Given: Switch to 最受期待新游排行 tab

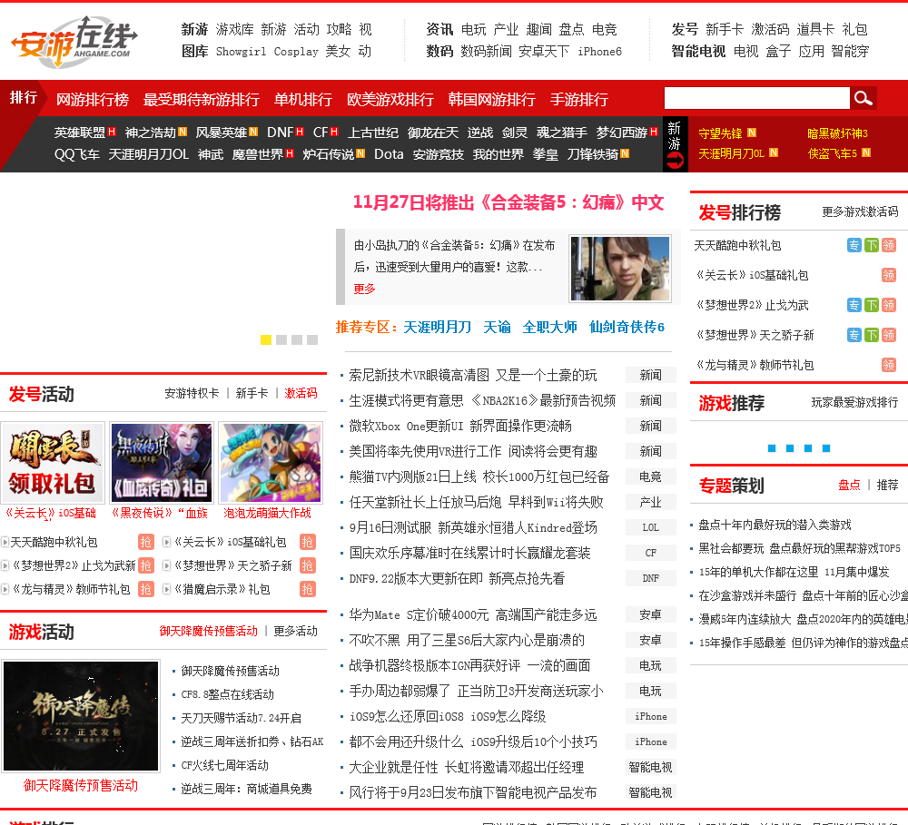Looking at the screenshot, I should pos(202,100).
